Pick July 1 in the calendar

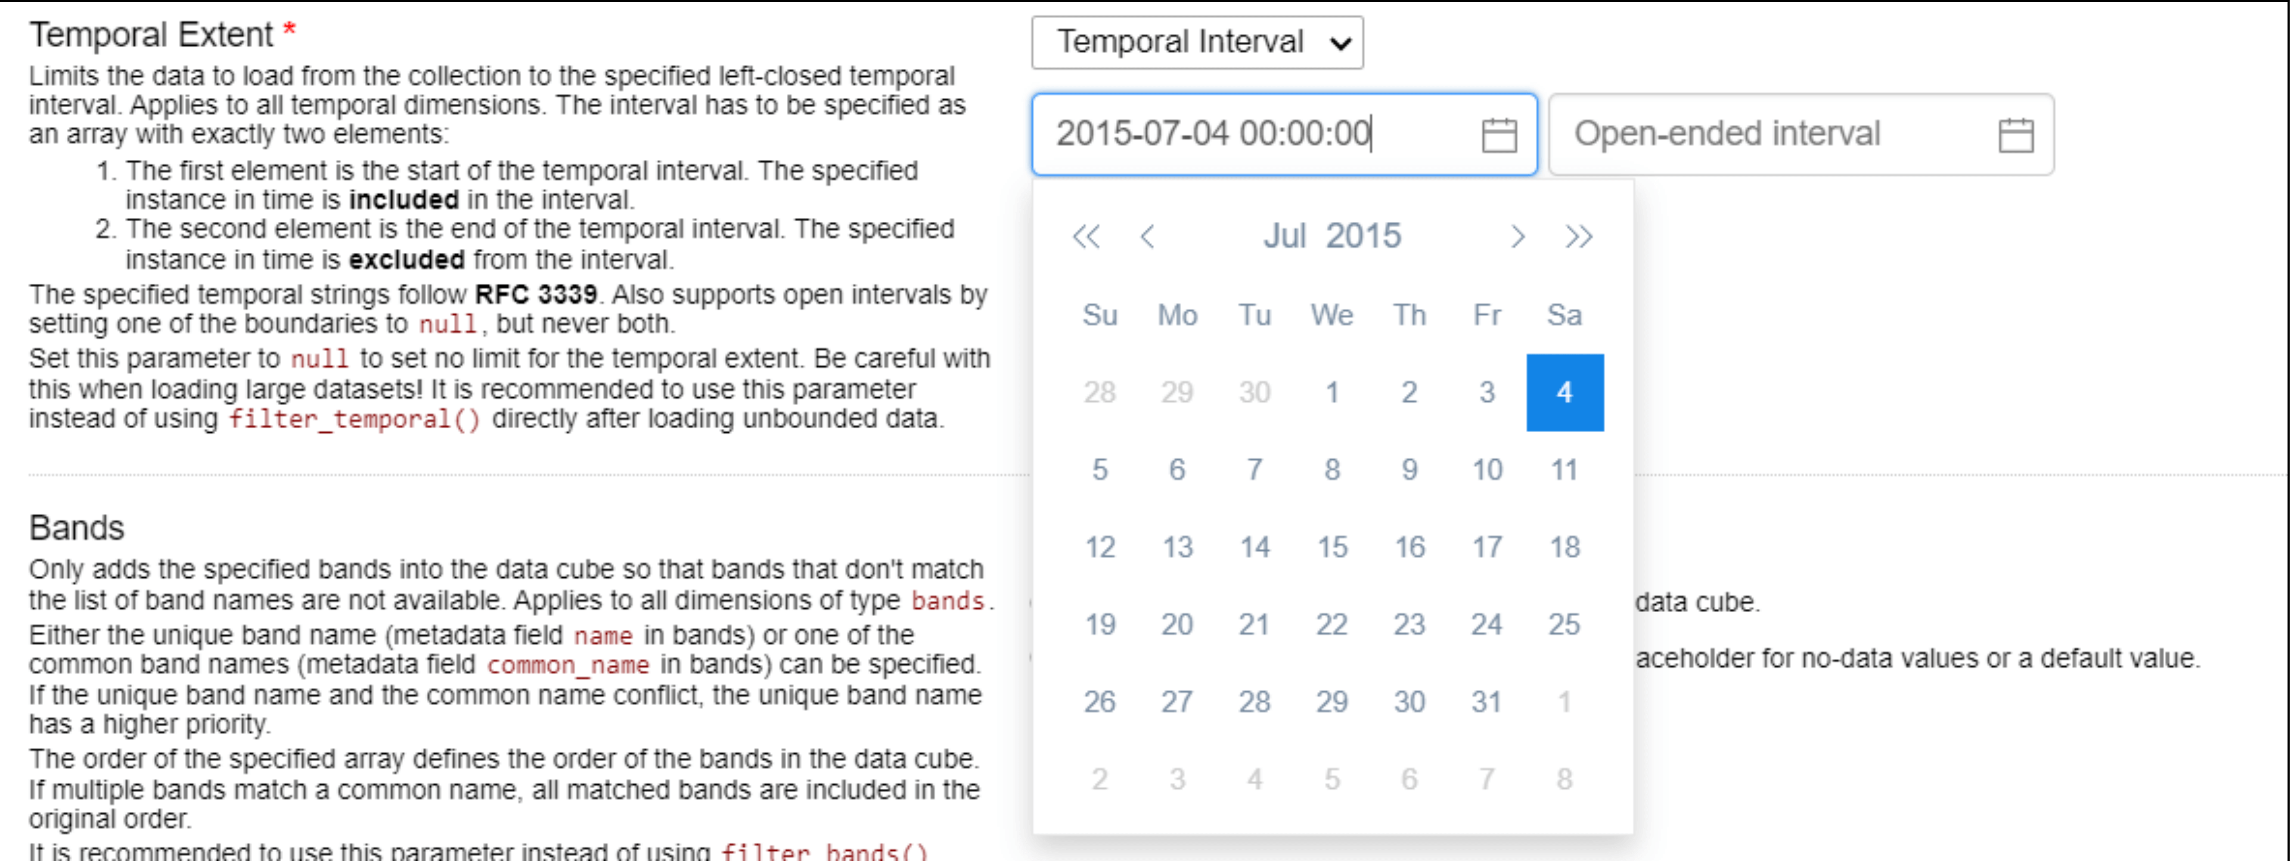pos(1332,392)
